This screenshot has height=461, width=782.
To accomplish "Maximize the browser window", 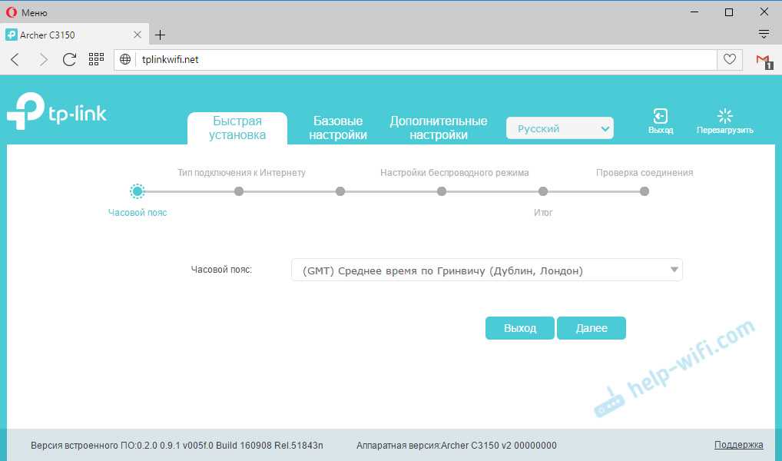I will click(x=729, y=12).
